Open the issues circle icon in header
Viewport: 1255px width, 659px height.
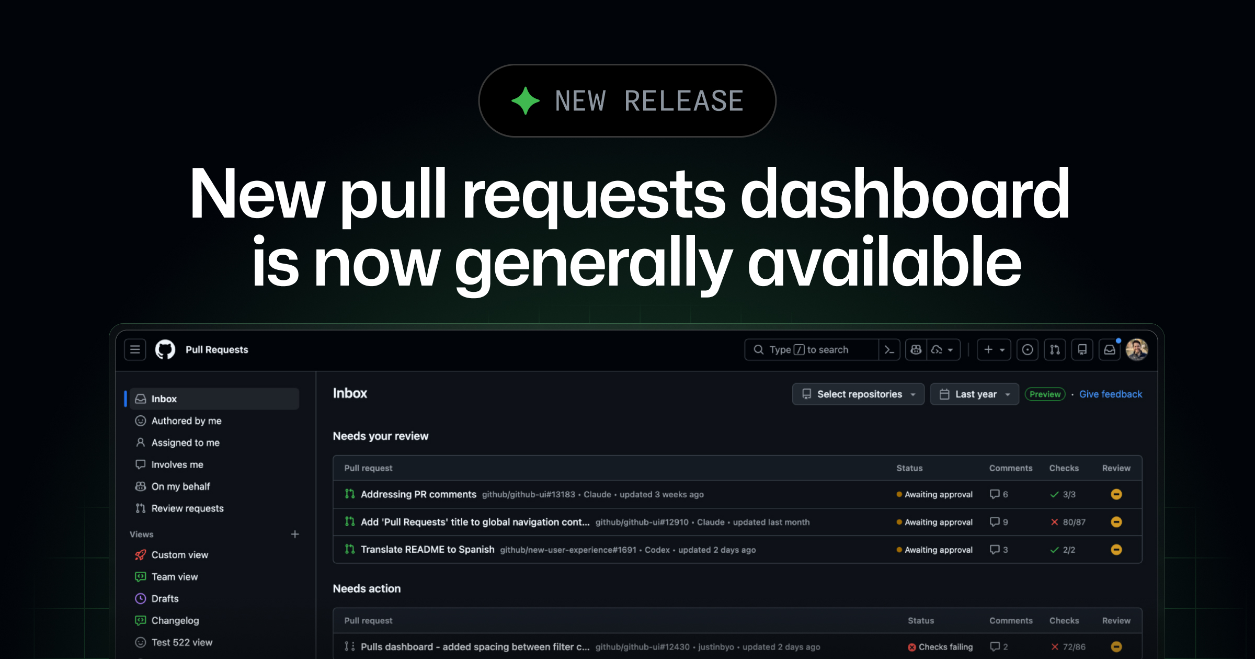coord(1028,349)
